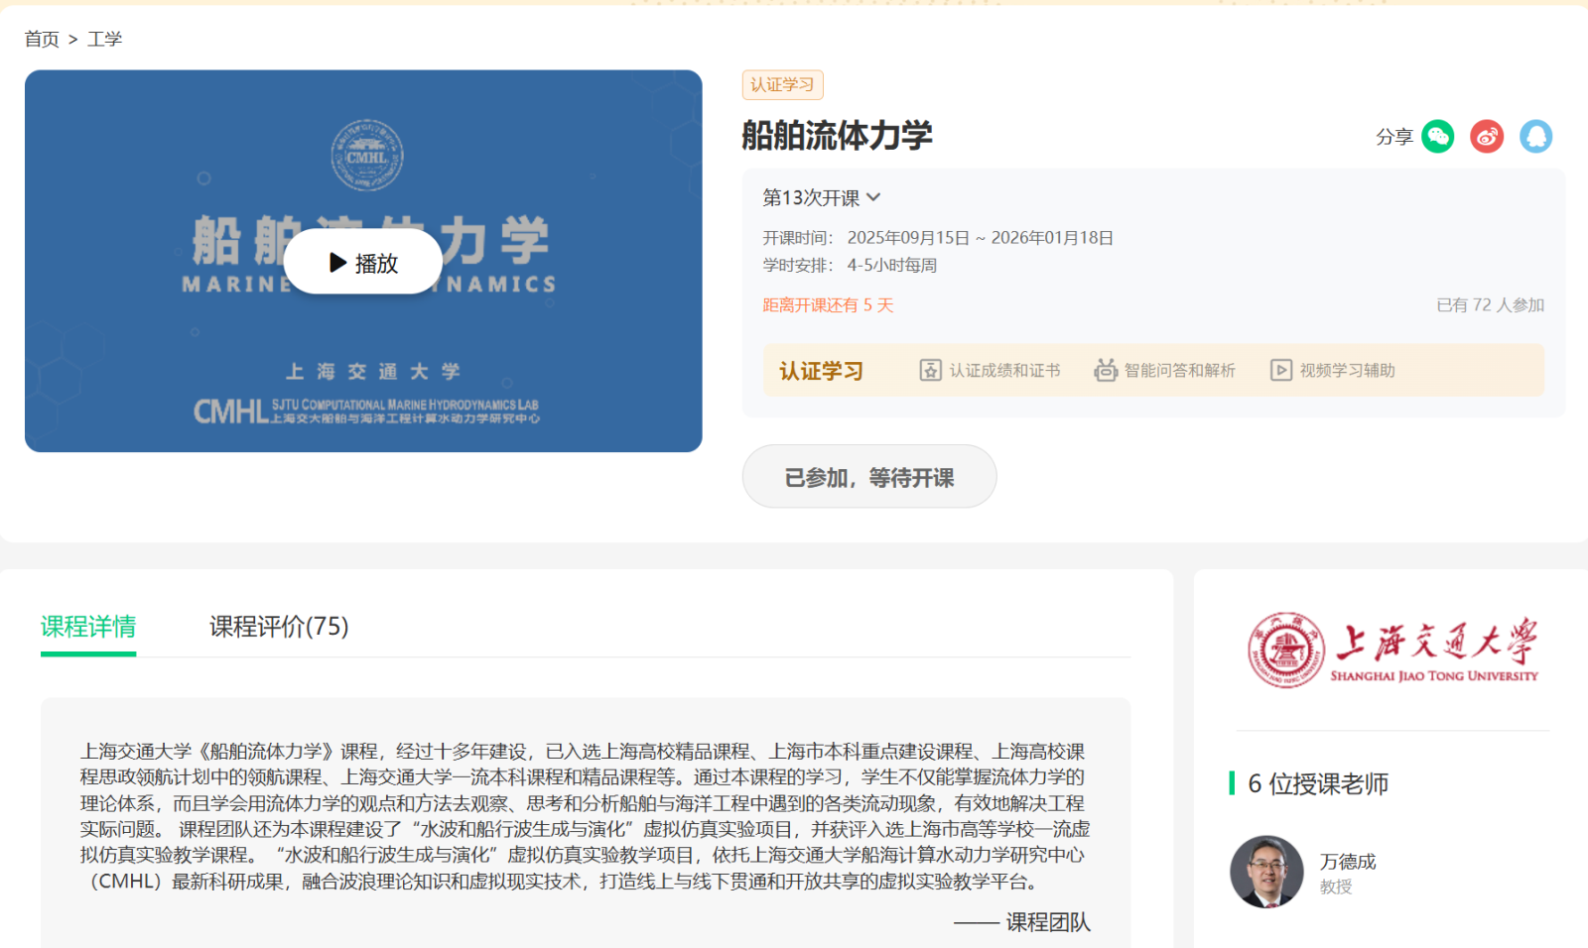Open the 课程评价(75) tab
The height and width of the screenshot is (948, 1588).
tap(279, 627)
